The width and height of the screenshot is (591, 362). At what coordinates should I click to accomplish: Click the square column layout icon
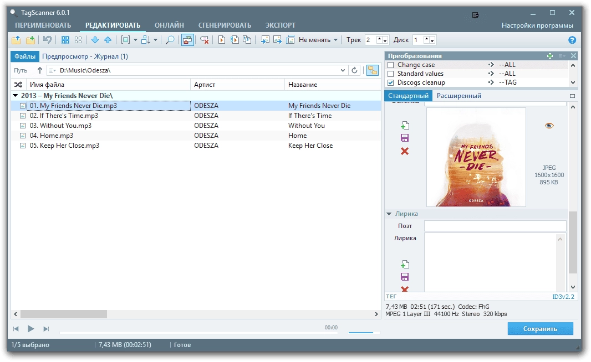125,40
